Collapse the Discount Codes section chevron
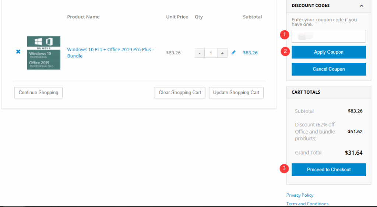 [362, 6]
